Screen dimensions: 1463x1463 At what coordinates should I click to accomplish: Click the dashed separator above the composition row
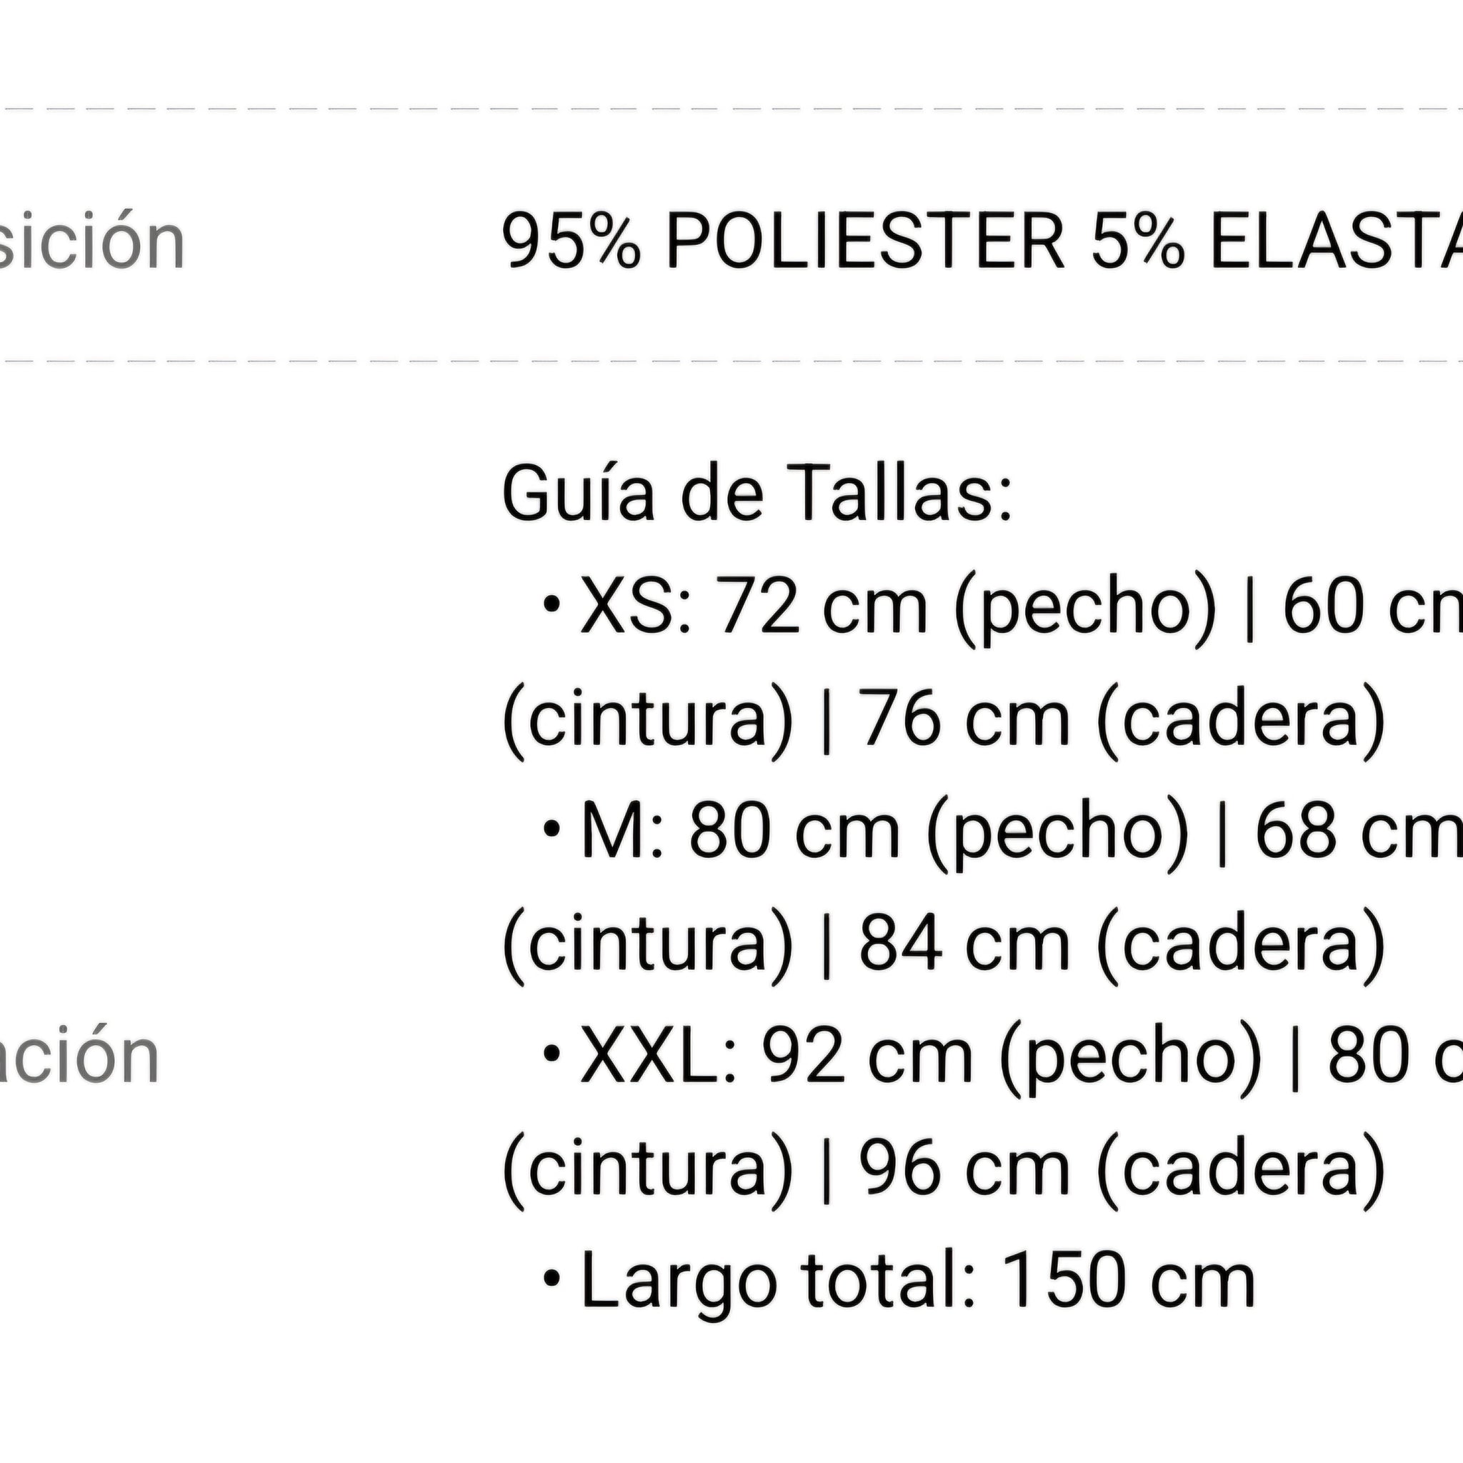point(731,109)
